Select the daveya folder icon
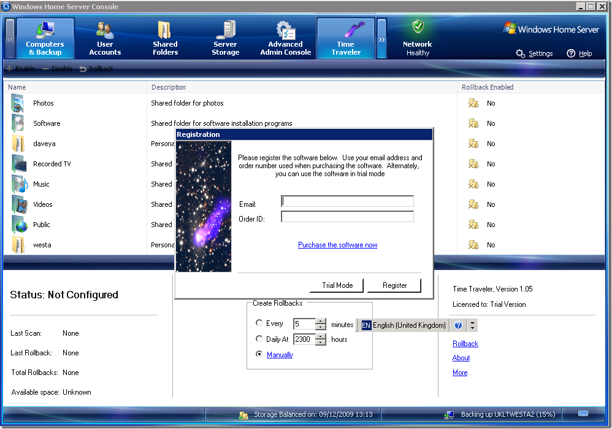Image resolution: width=612 pixels, height=429 pixels. 18,144
